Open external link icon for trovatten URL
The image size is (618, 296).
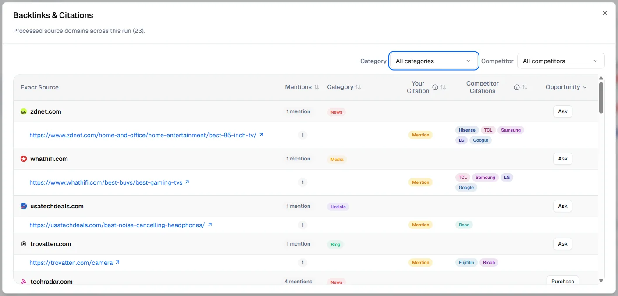point(117,262)
